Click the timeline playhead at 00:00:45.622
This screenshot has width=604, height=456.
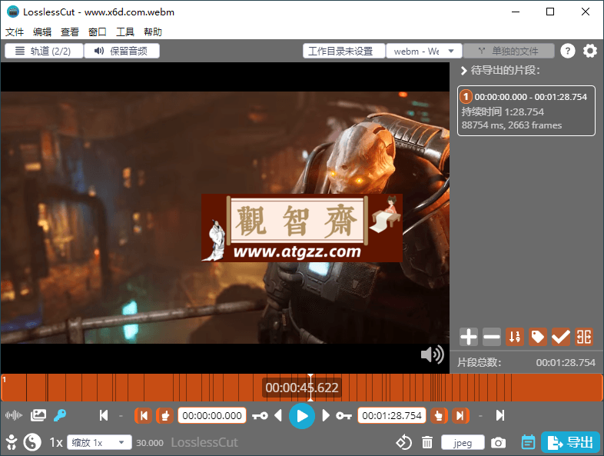coord(310,388)
